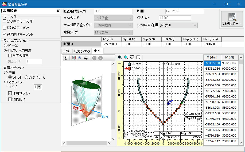Click the zoom-out magnifier in 3D toolbar
This screenshot has width=245, height=152.
pos(80,58)
